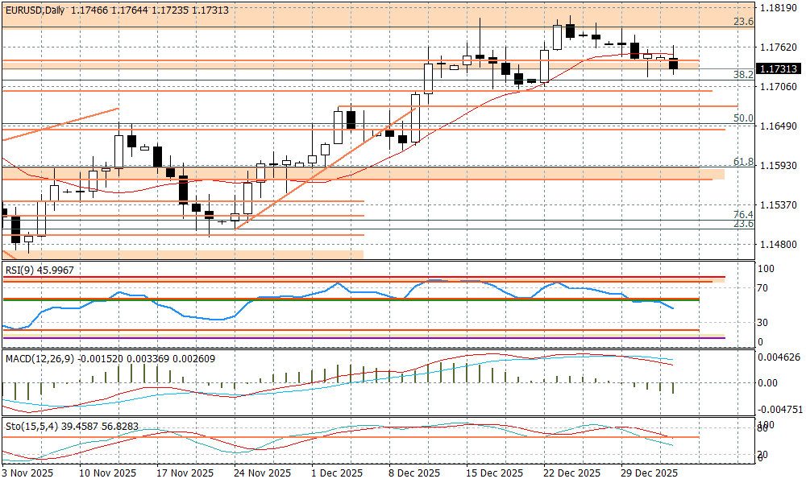This screenshot has height=483, width=806.
Task: Click the 50.0 Fibonacci level label
Action: click(x=742, y=118)
